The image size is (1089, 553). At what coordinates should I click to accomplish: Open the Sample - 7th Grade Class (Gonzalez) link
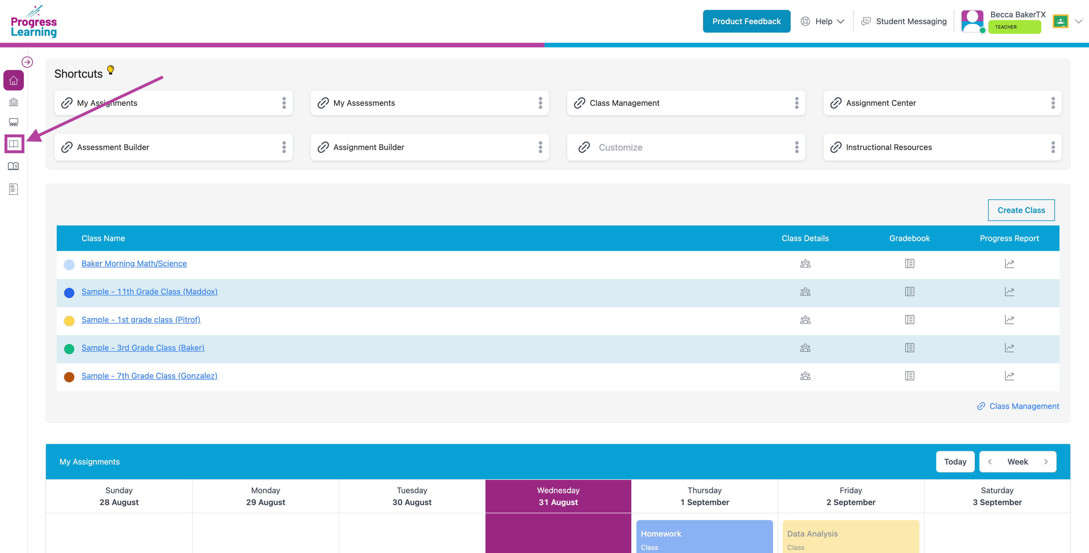[150, 376]
